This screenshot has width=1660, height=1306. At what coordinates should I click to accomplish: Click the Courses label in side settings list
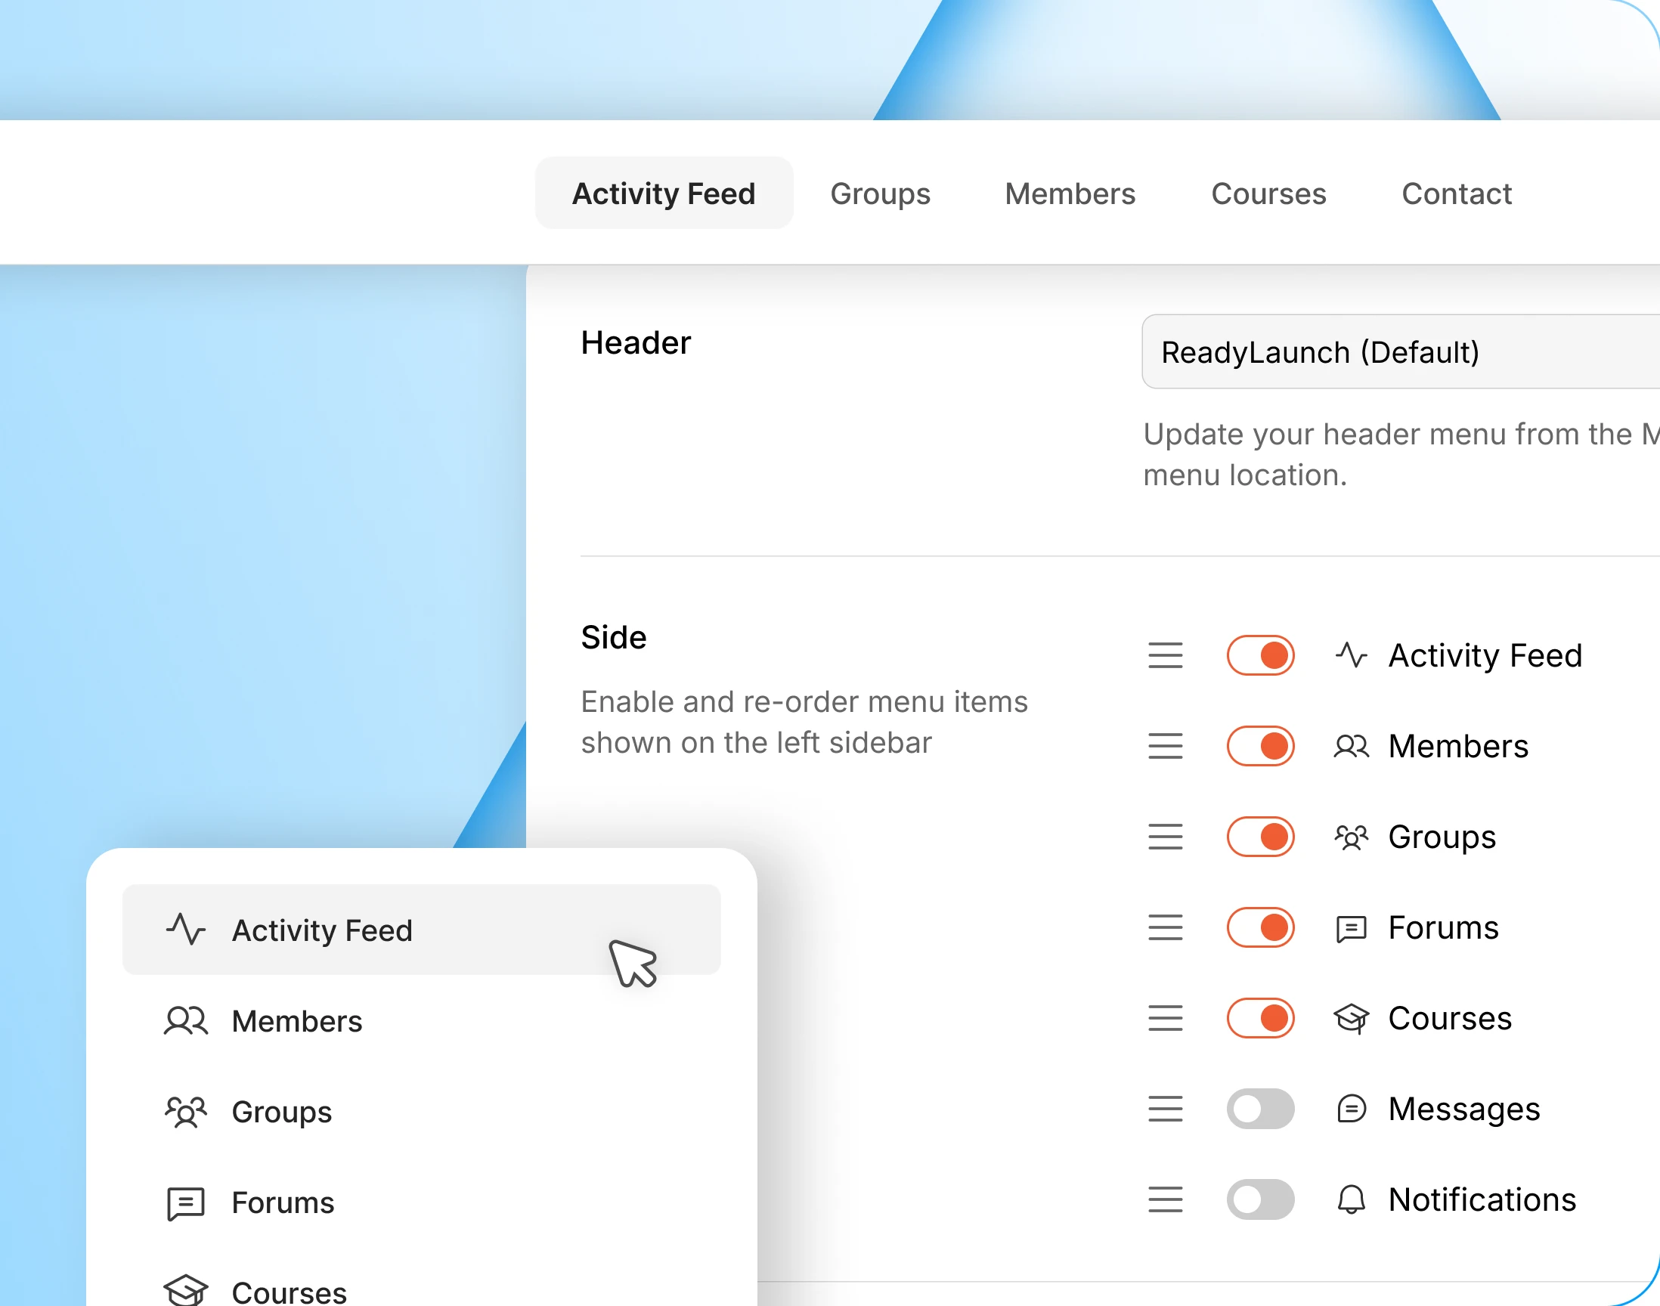coord(1450,1018)
